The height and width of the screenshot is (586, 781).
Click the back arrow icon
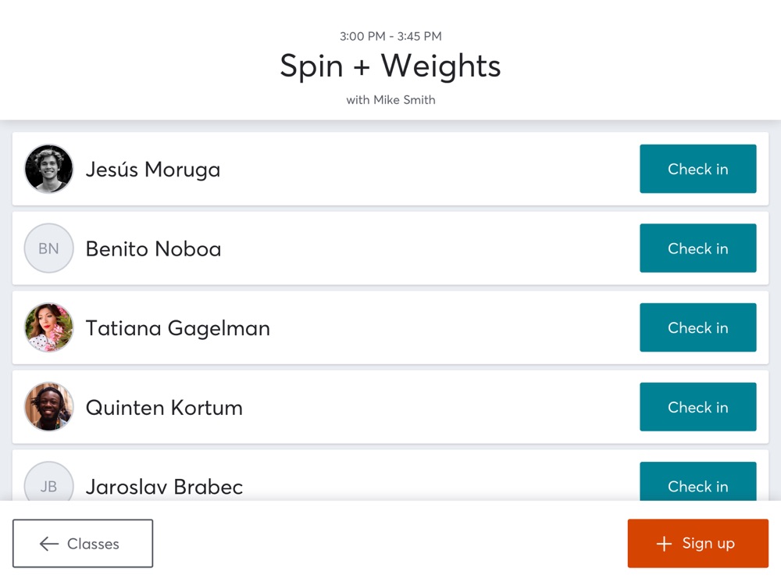[x=48, y=544]
